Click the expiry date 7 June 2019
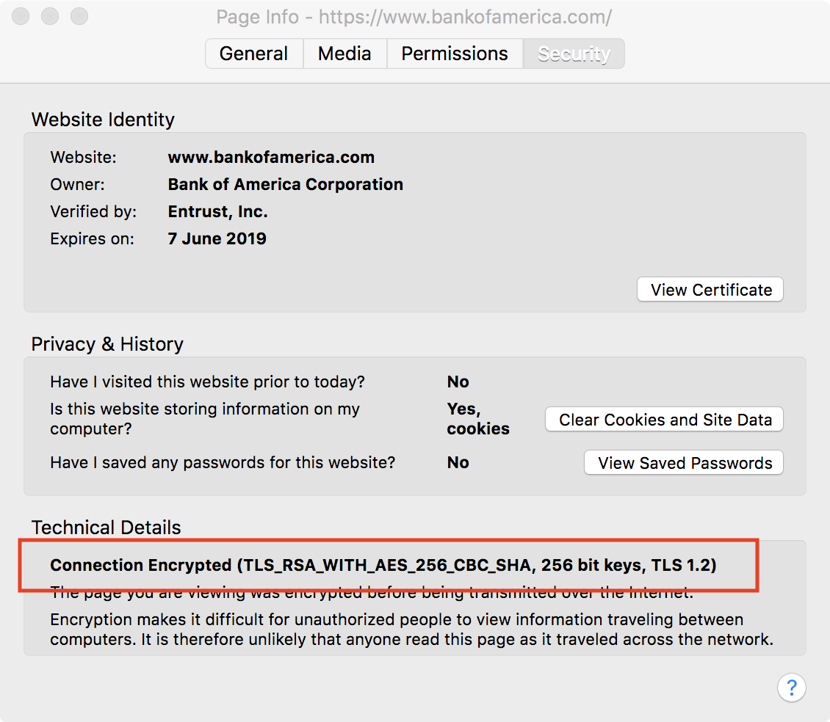 pyautogui.click(x=217, y=238)
